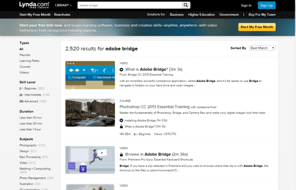The width and height of the screenshot is (296, 190).
Task: Filter by Beginner skill level
Action: [x=31, y=89]
